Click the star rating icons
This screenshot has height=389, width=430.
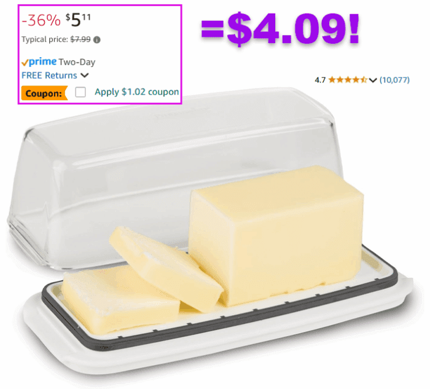pos(348,80)
